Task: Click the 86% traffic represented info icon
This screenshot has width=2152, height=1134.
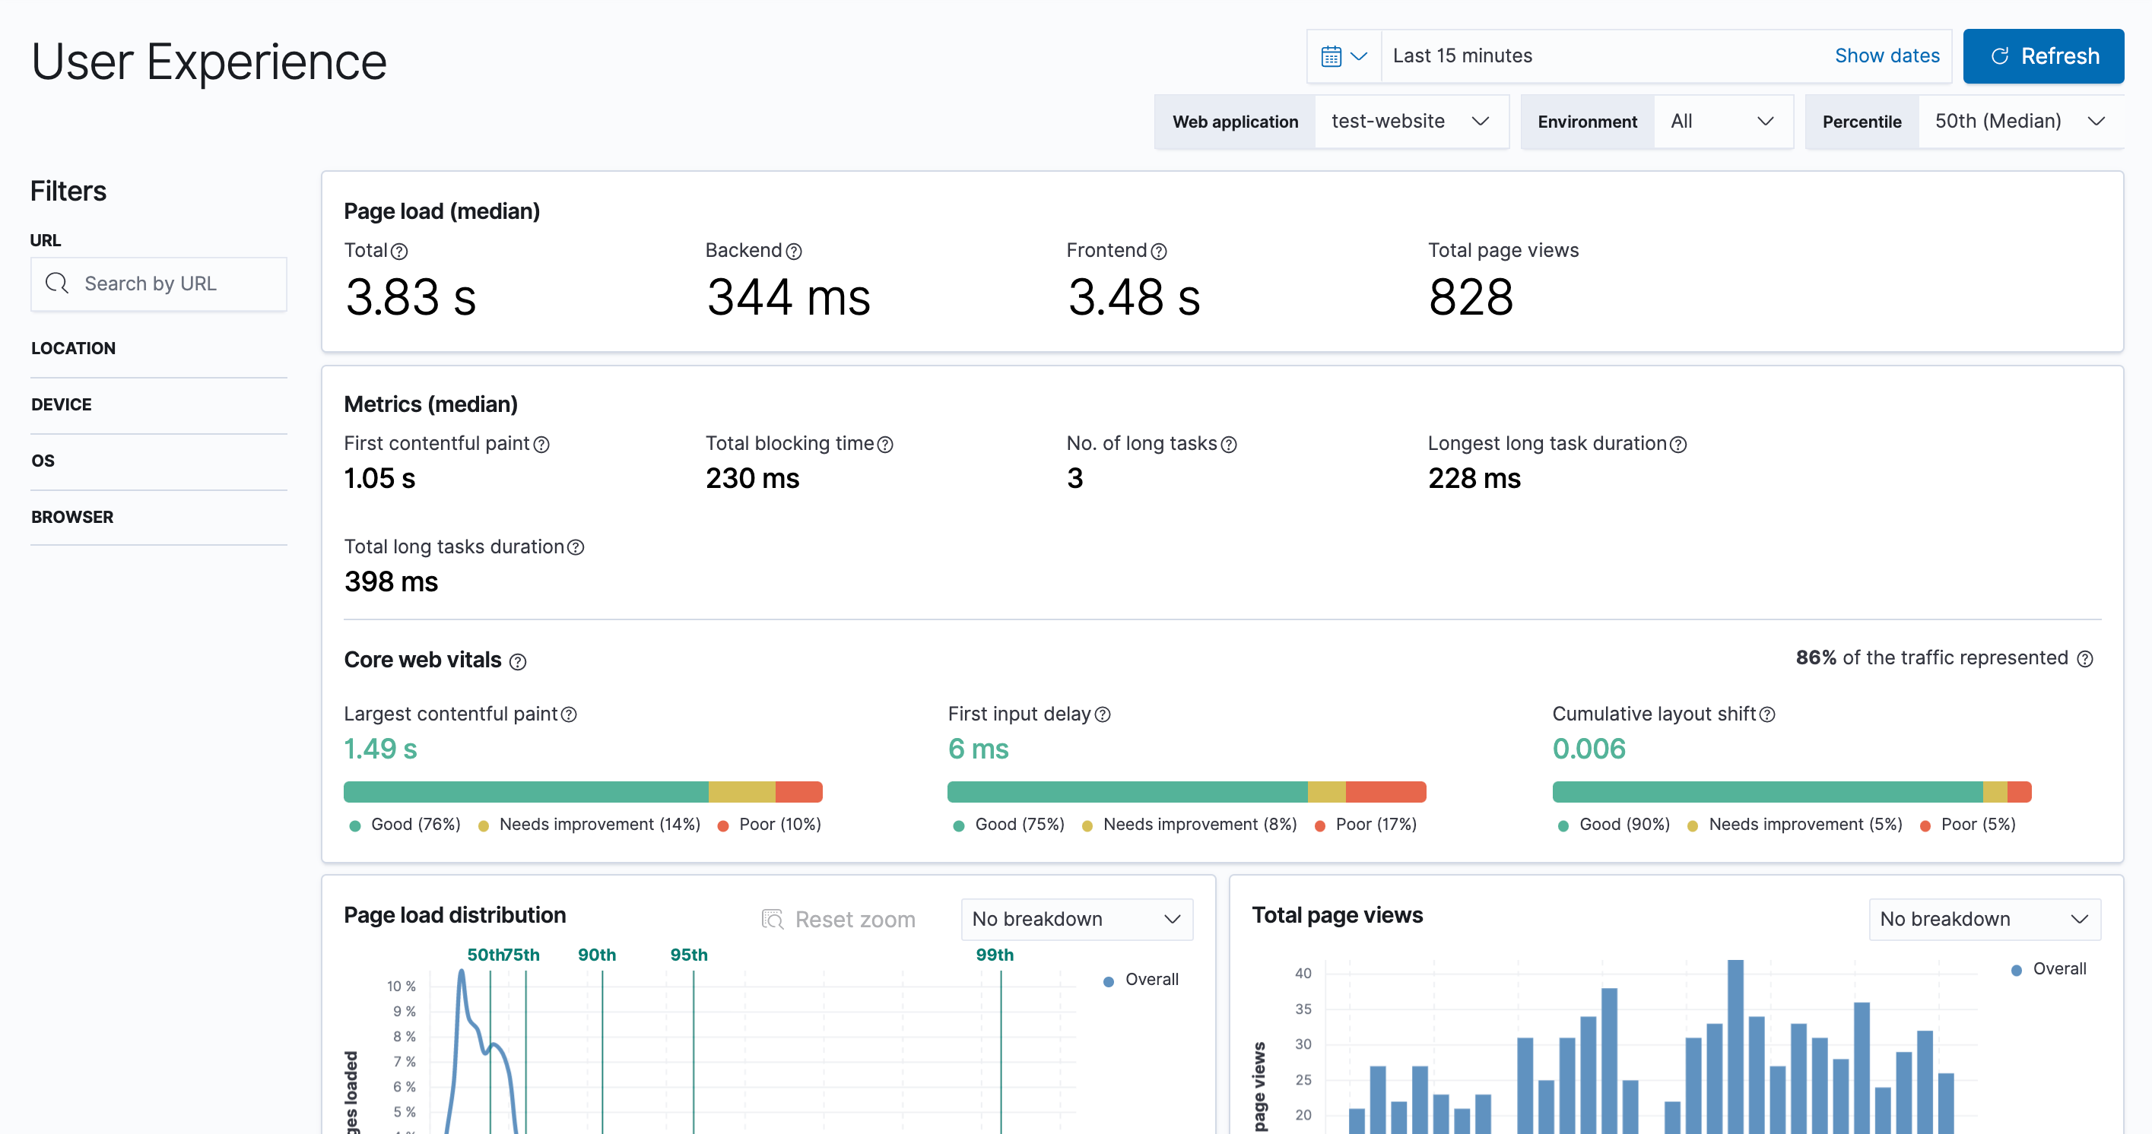Action: tap(2088, 659)
